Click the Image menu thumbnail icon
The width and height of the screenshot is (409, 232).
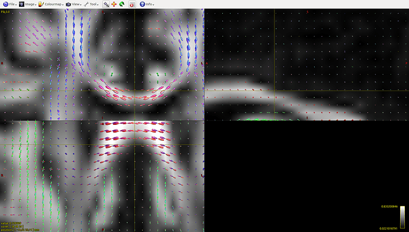pos(21,4)
